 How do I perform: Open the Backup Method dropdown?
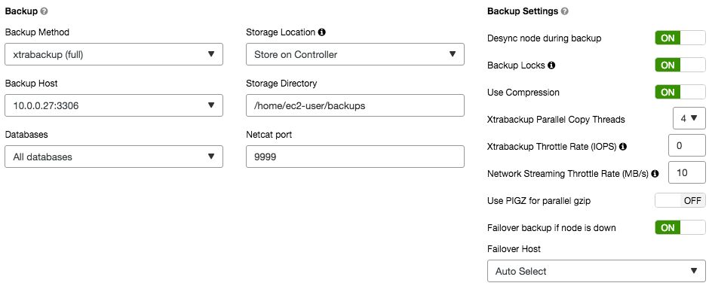[114, 54]
